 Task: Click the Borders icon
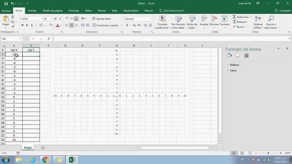(x=41, y=25)
